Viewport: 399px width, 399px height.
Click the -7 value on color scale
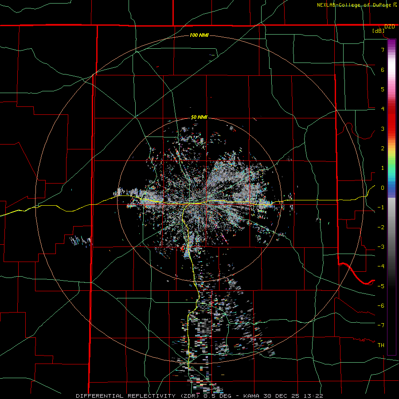(381, 325)
